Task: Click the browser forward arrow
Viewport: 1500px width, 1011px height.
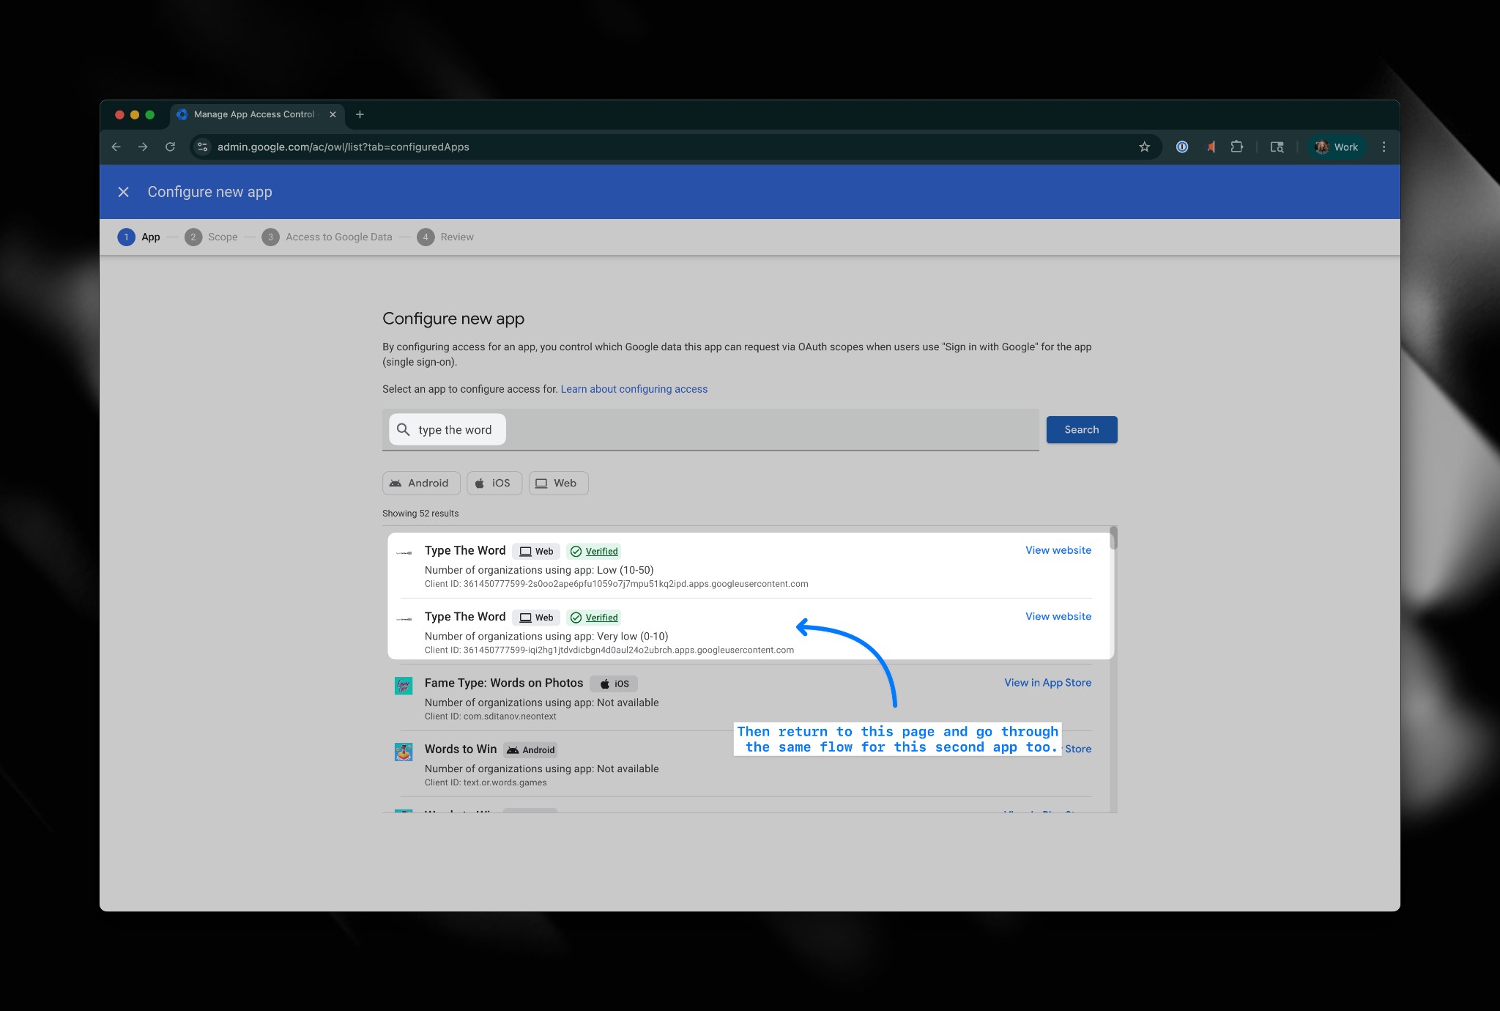Action: (143, 147)
